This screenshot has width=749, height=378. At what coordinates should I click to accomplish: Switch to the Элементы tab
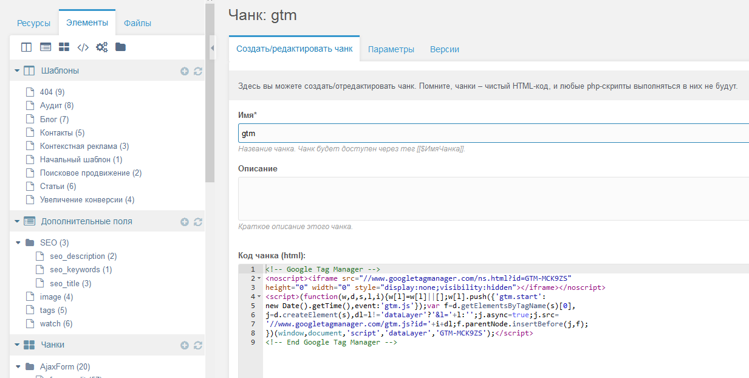pyautogui.click(x=87, y=22)
